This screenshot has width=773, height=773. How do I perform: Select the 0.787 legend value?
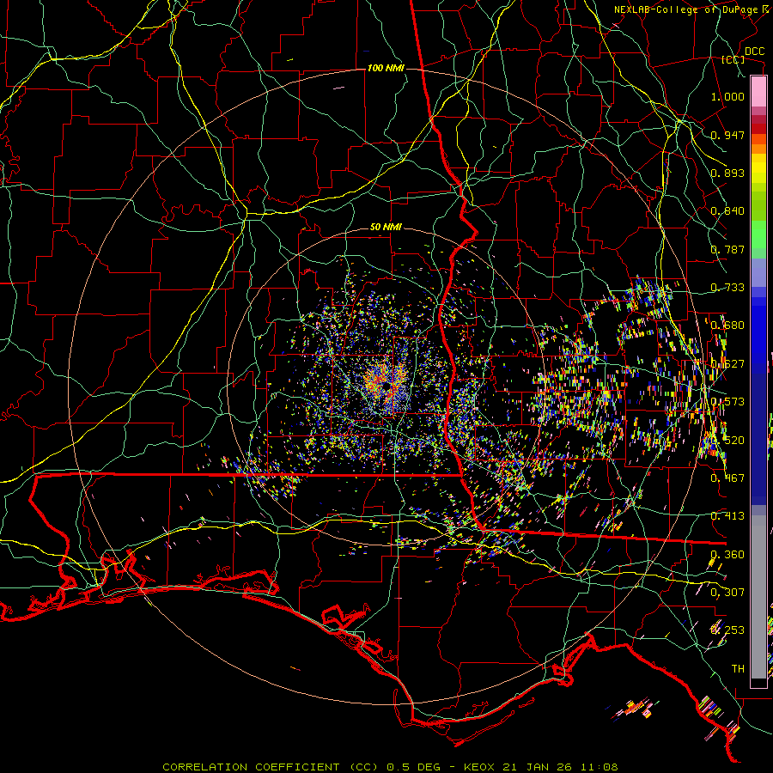pos(727,249)
